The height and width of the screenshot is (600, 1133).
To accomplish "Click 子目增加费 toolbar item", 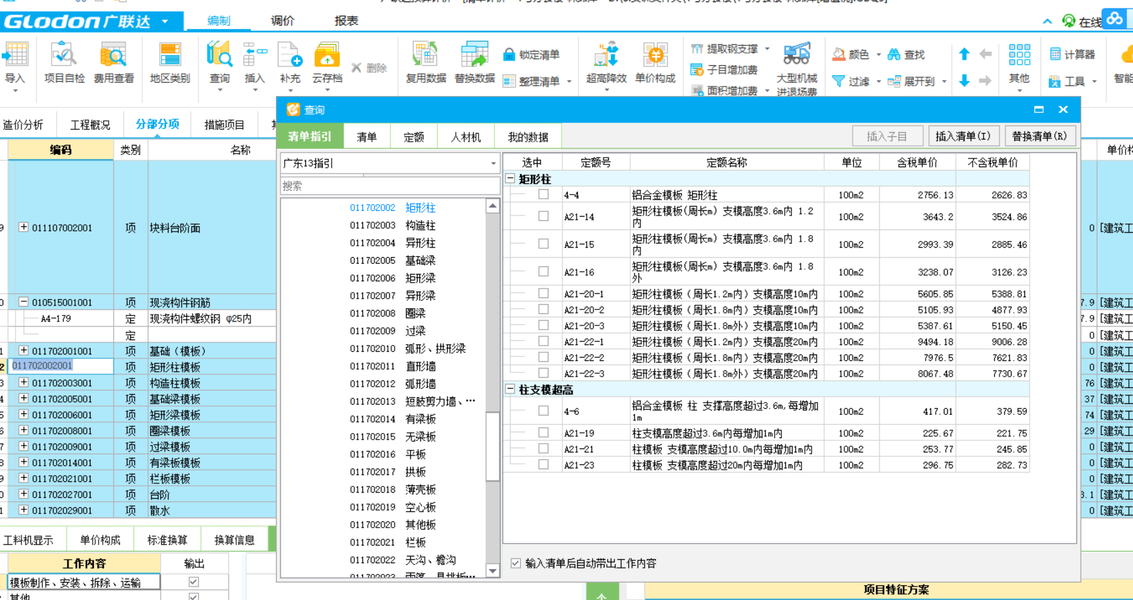I will pos(724,70).
